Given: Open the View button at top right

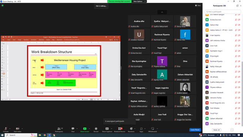Looking at the screenshot, I should coord(198,5).
